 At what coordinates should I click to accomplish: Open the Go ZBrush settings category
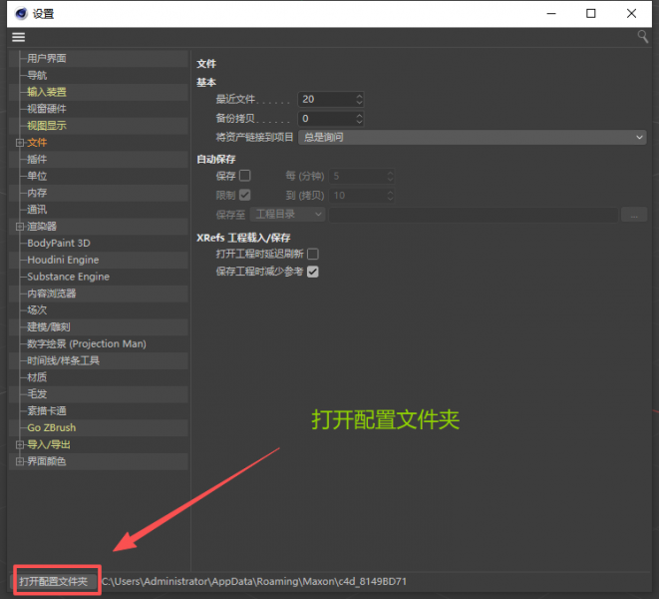pos(52,427)
